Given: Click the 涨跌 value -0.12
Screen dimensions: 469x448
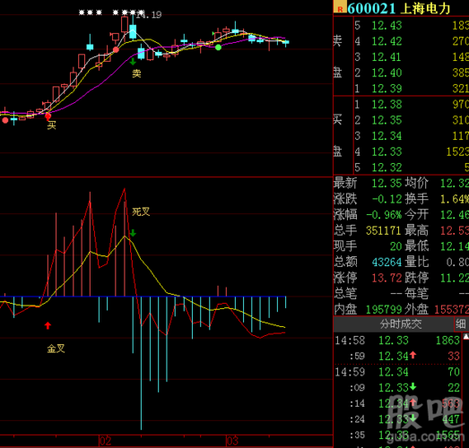Looking at the screenshot, I should [x=386, y=199].
